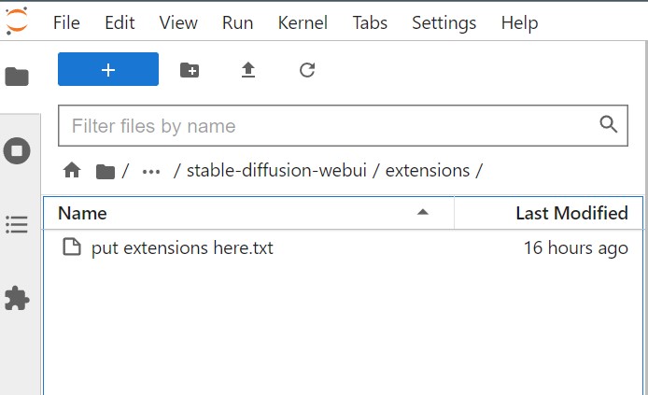Viewport: 648px width, 395px height.
Task: Click the Upload Files icon
Action: pos(248,70)
